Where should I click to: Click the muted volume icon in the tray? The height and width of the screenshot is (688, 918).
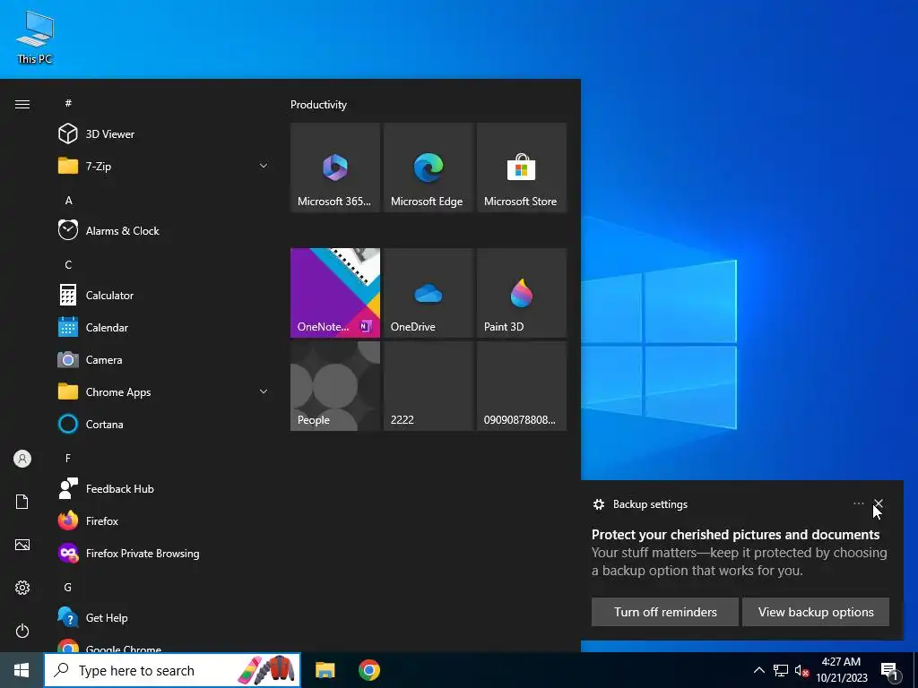tap(801, 670)
